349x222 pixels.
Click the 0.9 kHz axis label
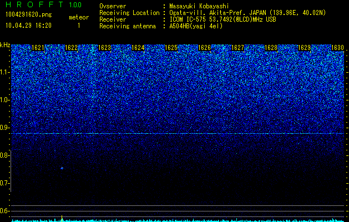[x=4, y=128]
